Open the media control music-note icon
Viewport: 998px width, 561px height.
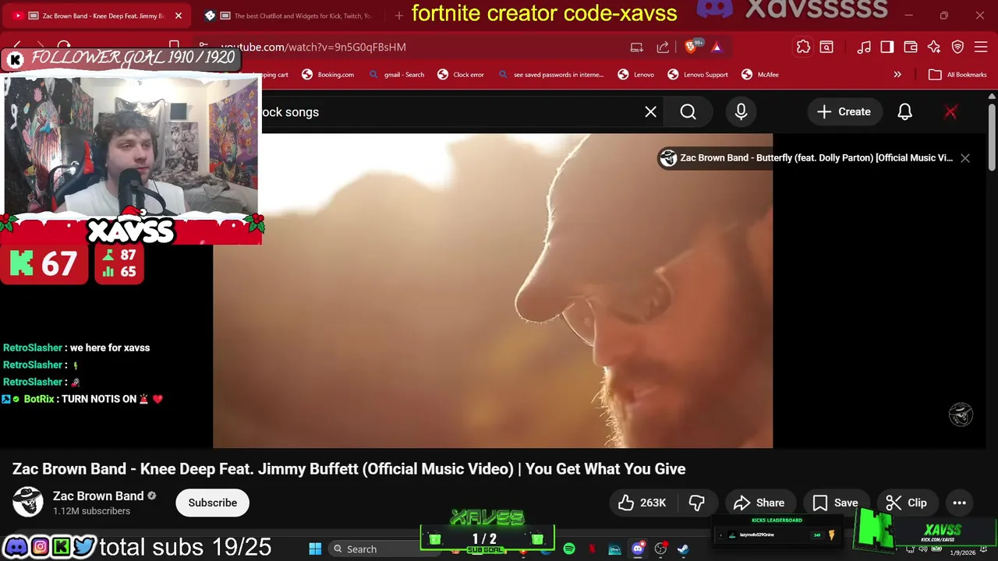[864, 47]
